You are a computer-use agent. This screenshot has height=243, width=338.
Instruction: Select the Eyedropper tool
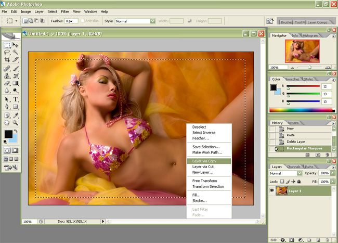tap(15, 116)
